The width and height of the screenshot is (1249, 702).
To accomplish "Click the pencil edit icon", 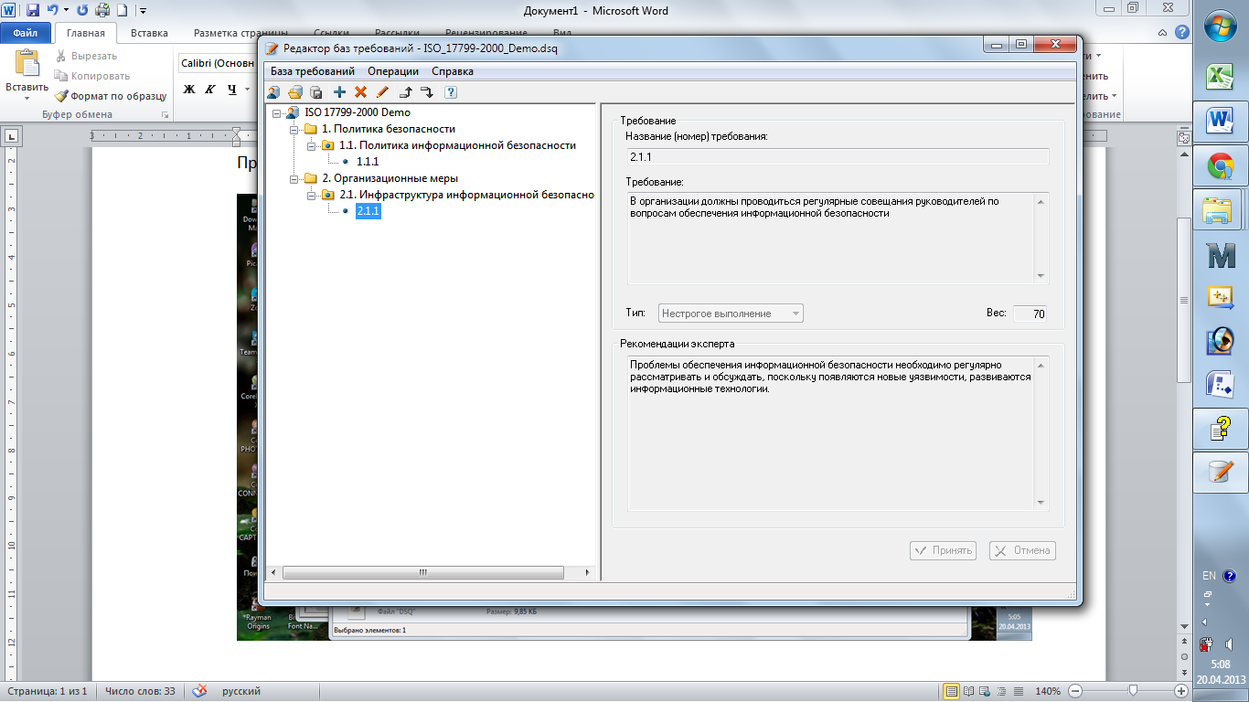I will (x=382, y=91).
